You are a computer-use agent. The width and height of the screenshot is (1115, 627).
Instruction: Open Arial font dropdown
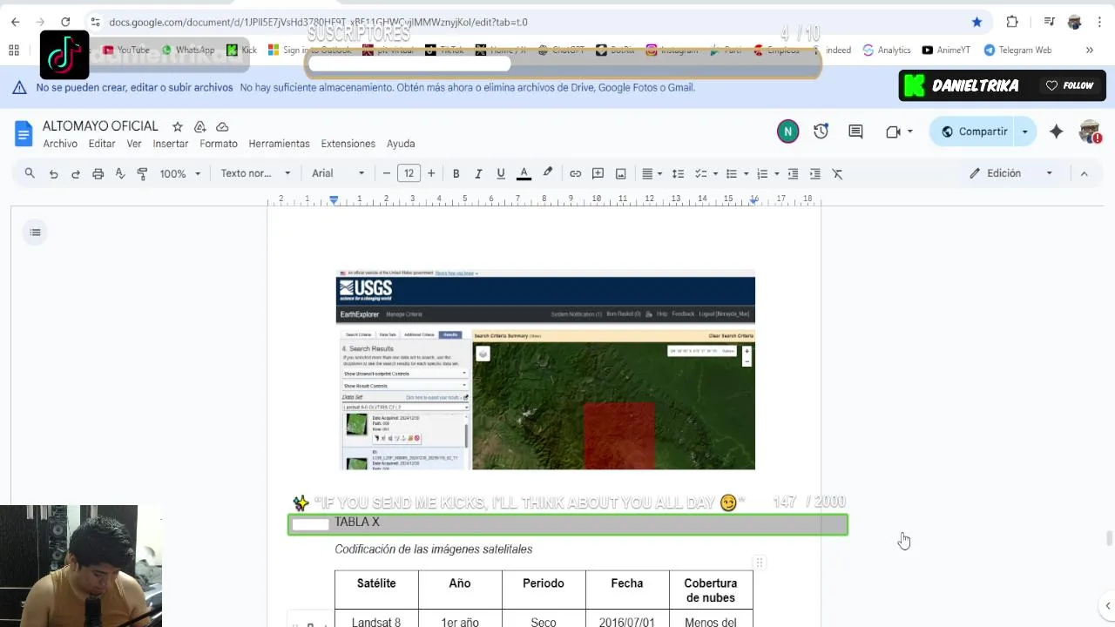click(x=338, y=173)
